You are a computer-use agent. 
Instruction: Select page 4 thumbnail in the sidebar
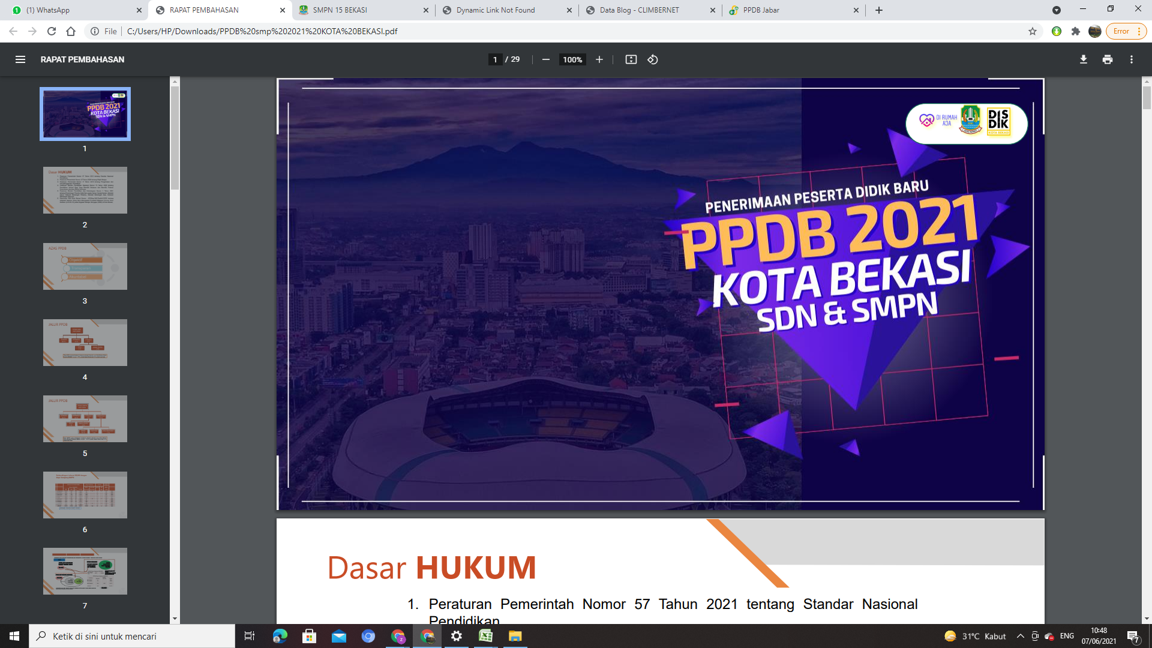point(85,343)
